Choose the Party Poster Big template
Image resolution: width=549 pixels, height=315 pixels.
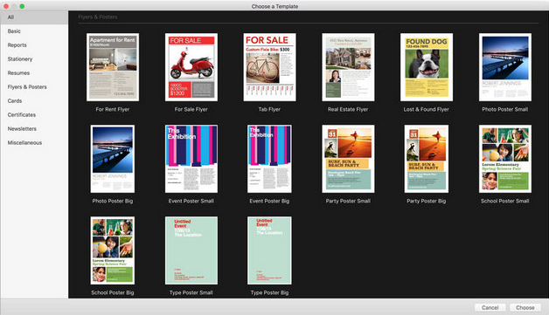(x=427, y=159)
